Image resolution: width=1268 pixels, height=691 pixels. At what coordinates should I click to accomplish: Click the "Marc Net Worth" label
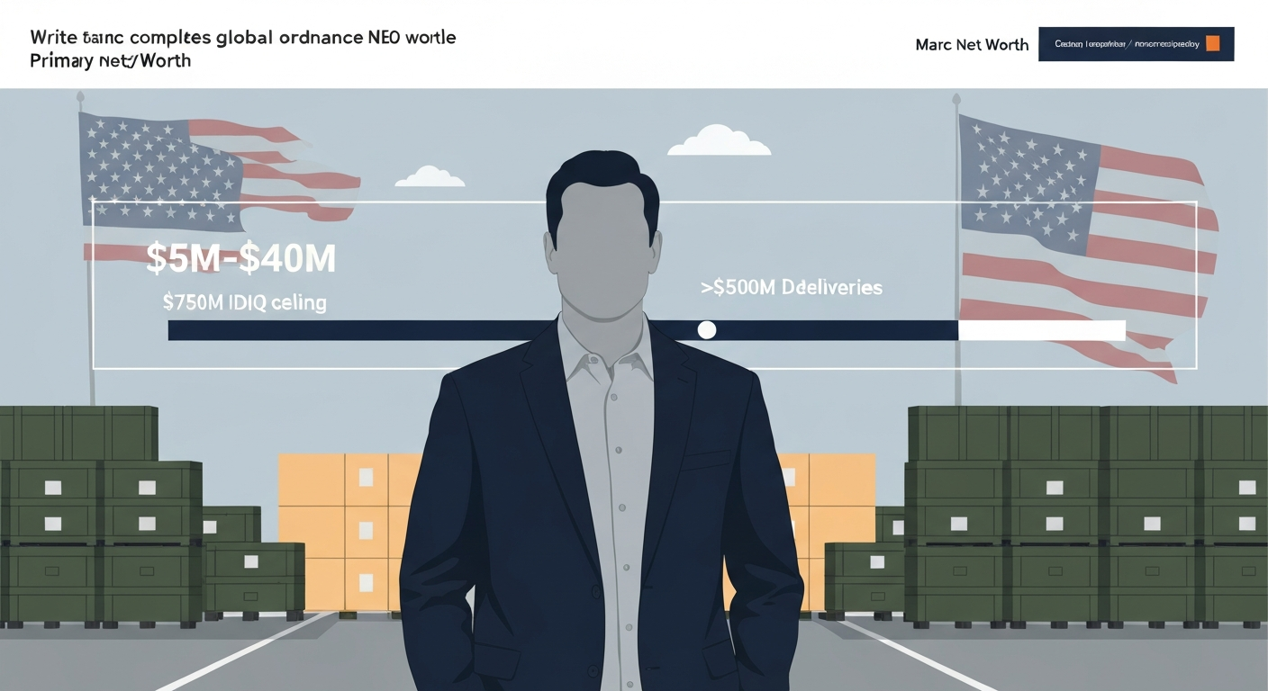pos(972,45)
